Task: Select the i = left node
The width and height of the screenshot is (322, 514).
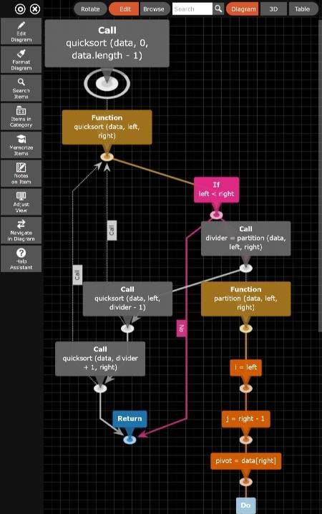Action: [245, 367]
